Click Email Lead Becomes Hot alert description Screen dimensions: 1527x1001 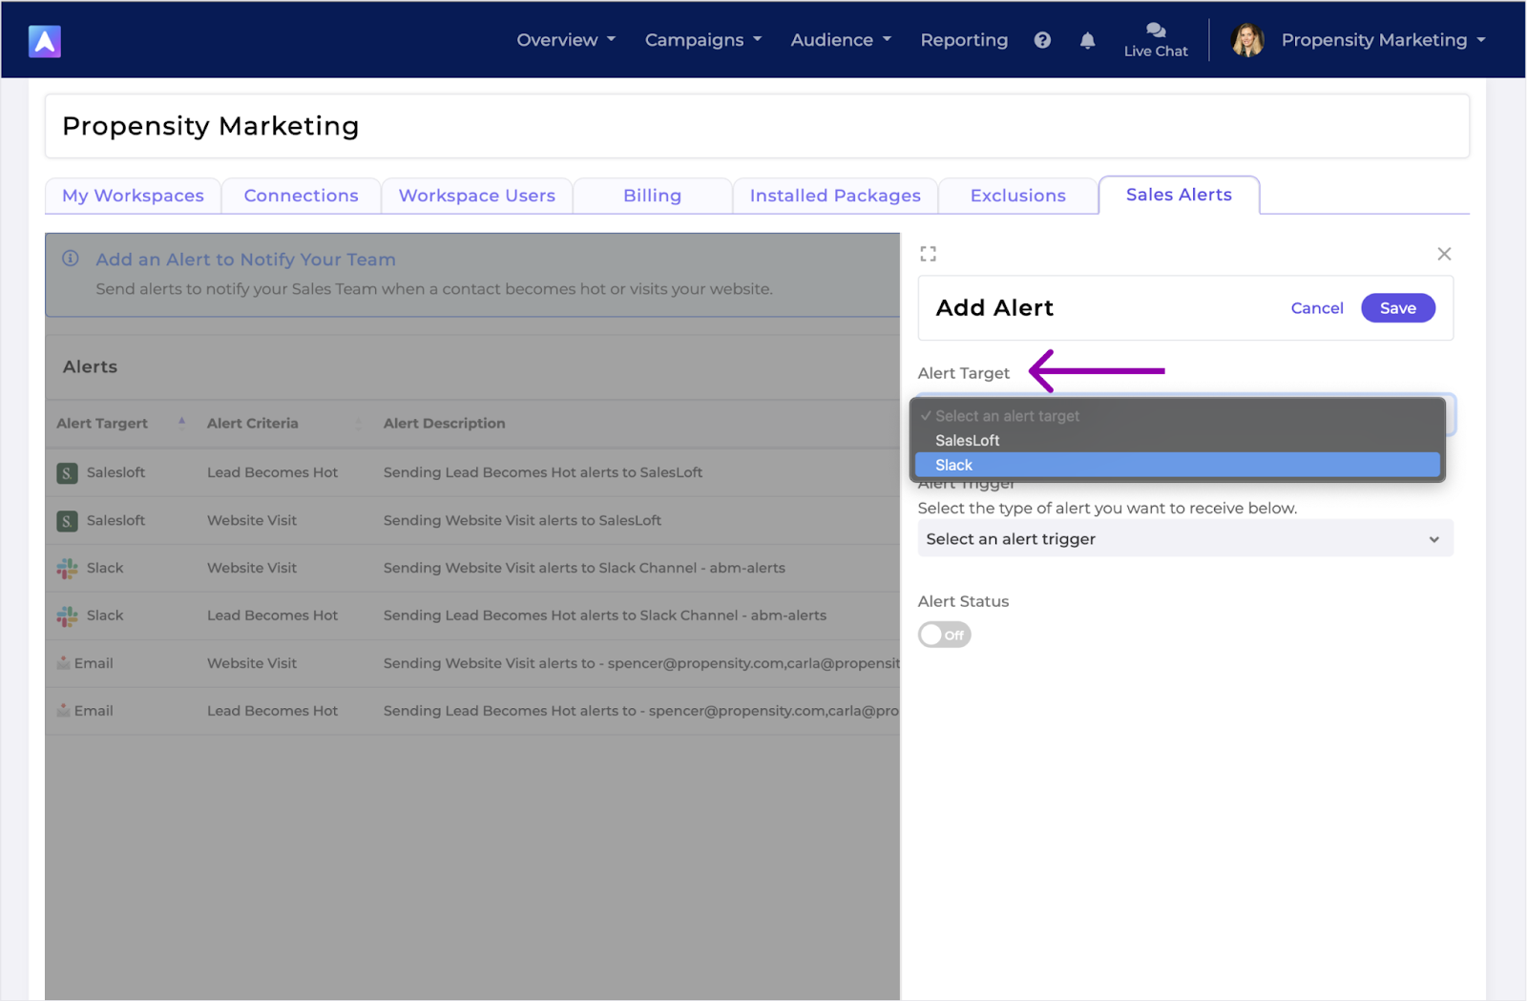641,711
